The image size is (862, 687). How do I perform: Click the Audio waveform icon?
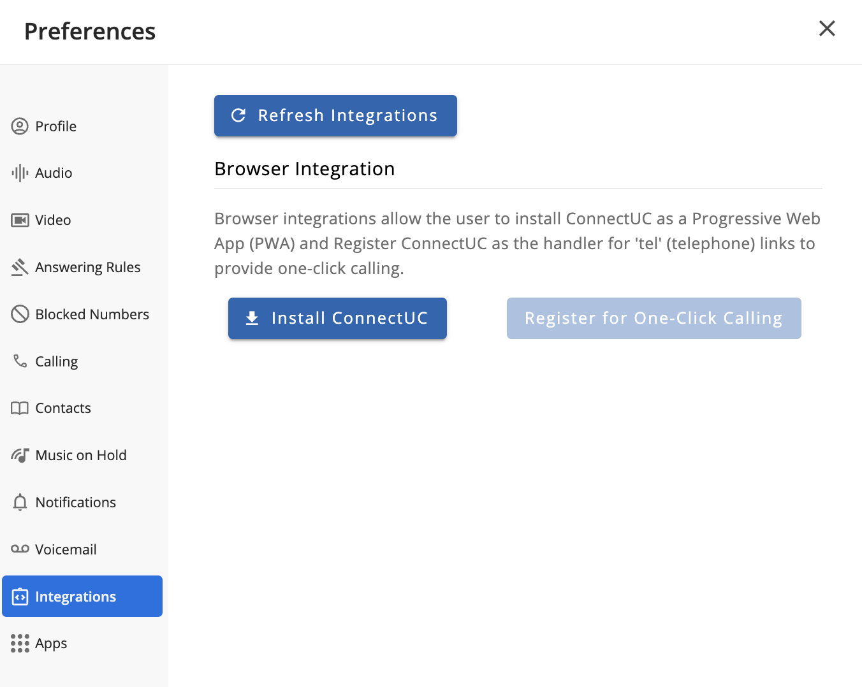tap(20, 173)
